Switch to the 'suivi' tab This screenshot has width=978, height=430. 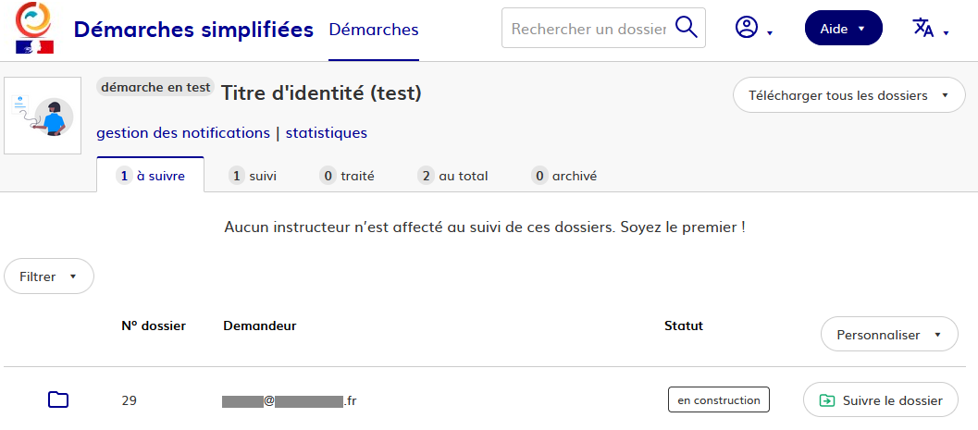tap(253, 176)
